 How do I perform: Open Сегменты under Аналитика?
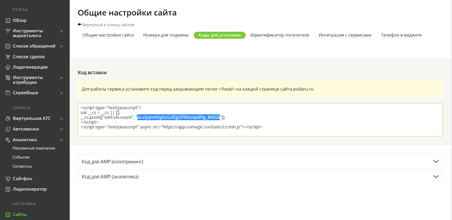22,166
